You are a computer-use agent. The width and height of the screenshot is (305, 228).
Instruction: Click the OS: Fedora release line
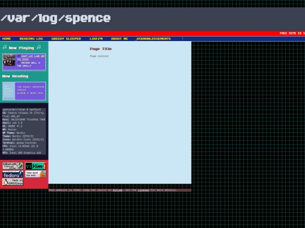[x=23, y=114]
